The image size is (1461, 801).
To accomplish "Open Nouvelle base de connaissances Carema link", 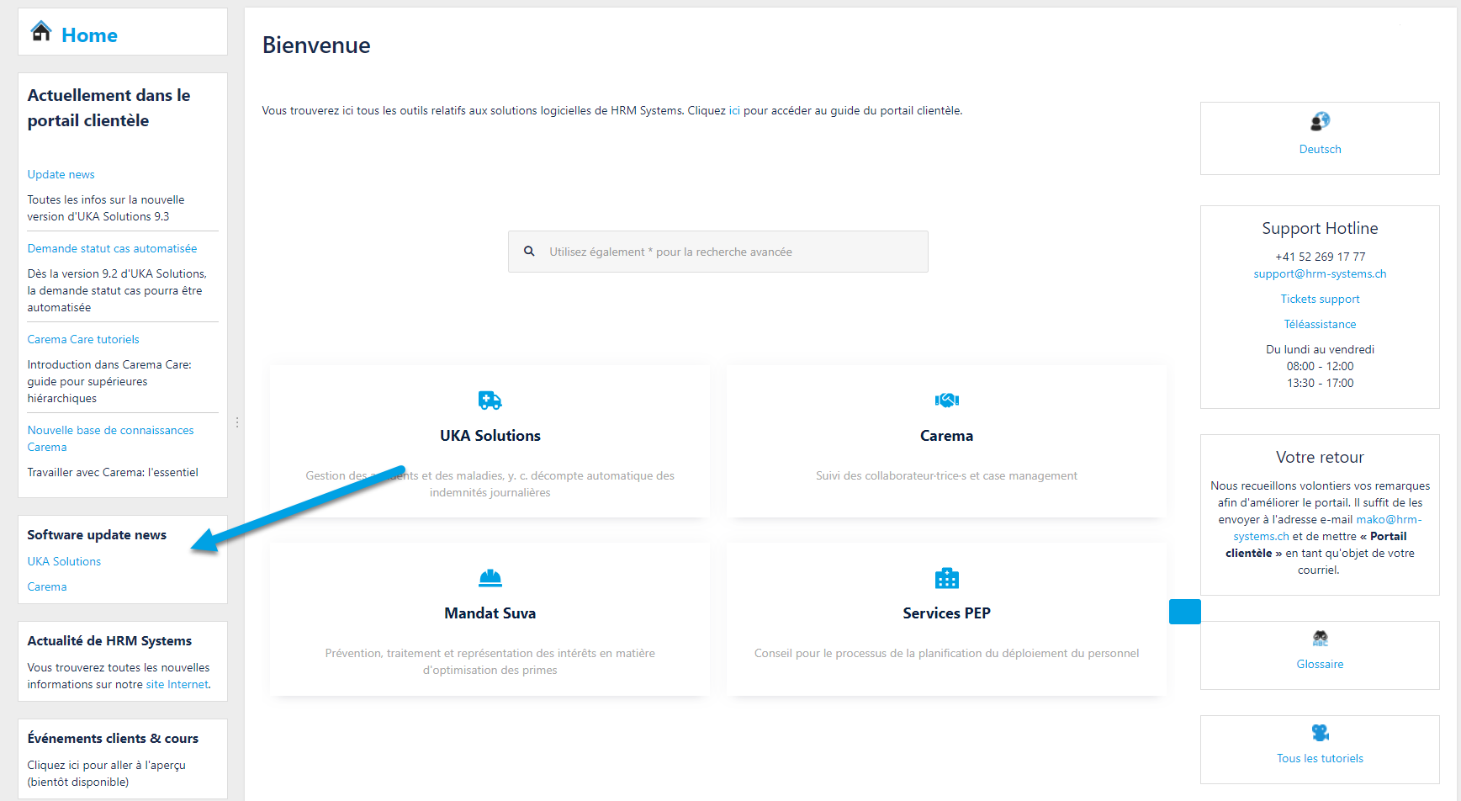I will (110, 438).
